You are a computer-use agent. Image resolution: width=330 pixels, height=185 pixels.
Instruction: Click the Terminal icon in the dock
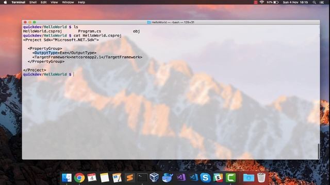point(142,178)
